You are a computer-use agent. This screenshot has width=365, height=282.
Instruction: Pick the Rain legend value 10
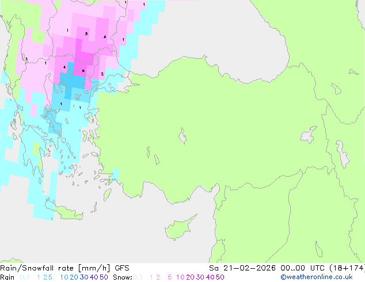coord(64,277)
